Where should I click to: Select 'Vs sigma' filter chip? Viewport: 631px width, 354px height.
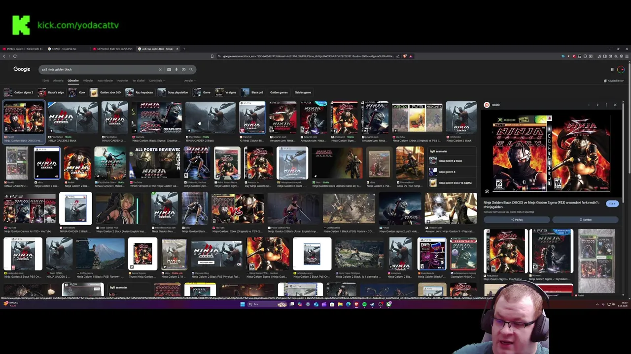[226, 92]
